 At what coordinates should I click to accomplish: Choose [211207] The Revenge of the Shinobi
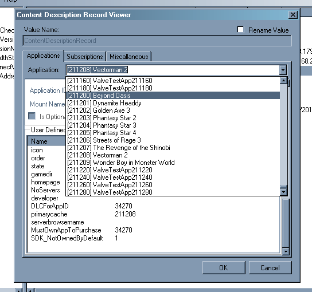[x=173, y=148]
